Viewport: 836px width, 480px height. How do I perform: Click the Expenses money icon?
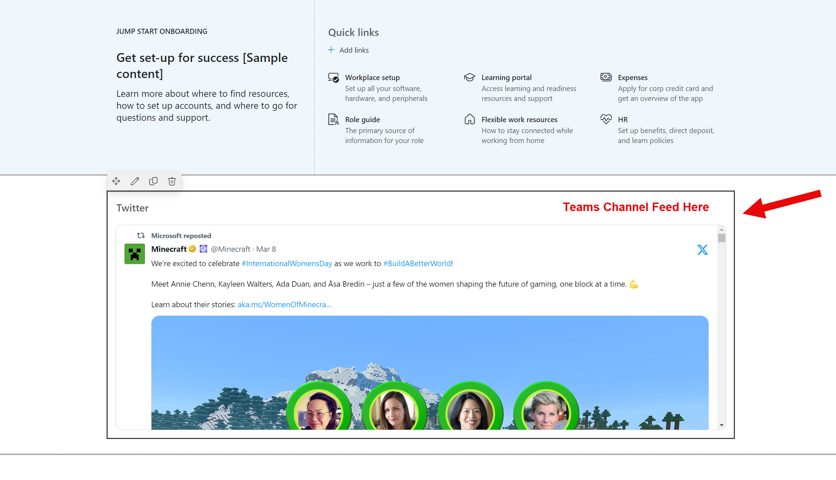pyautogui.click(x=606, y=77)
